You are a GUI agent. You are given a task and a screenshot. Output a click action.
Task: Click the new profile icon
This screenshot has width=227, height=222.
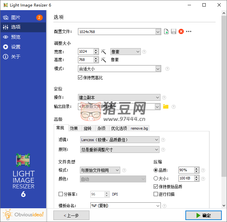pyautogui.click(x=166, y=31)
